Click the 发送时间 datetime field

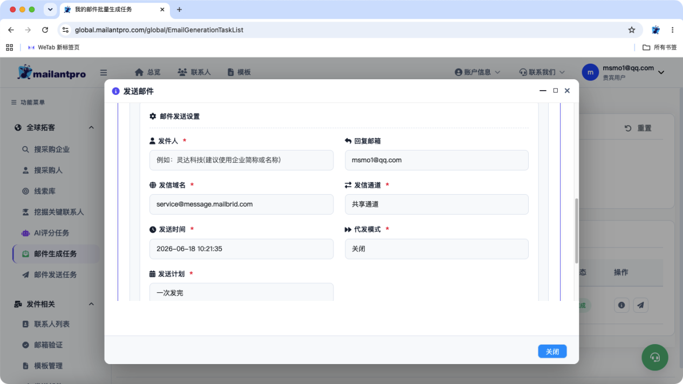click(241, 249)
